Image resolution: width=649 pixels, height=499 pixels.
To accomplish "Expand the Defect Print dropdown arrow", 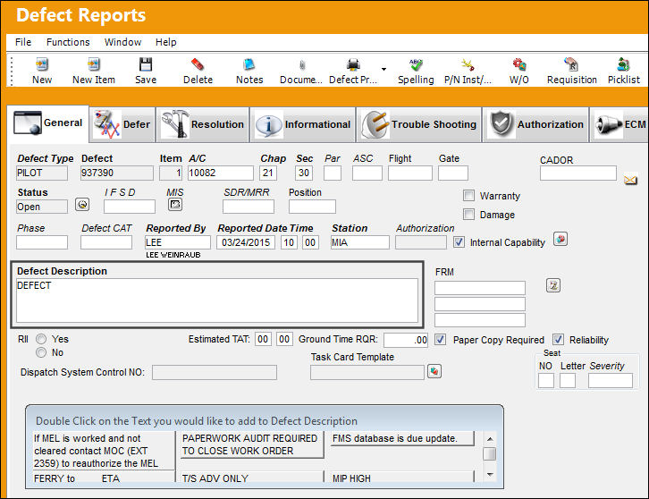I will tap(383, 69).
